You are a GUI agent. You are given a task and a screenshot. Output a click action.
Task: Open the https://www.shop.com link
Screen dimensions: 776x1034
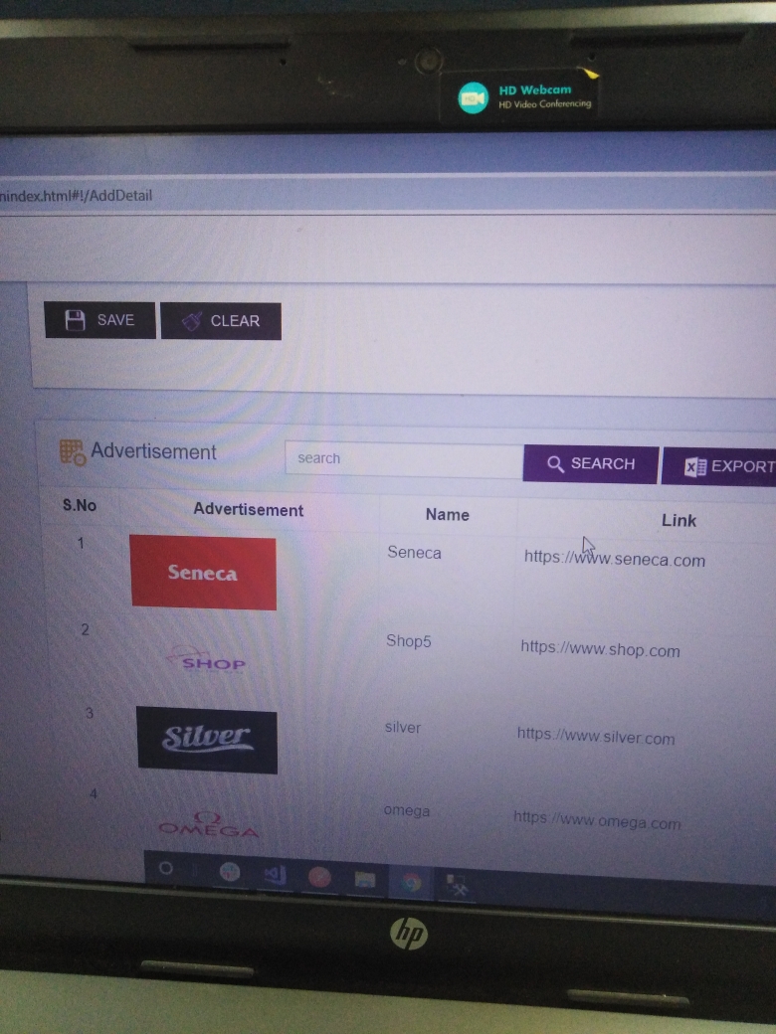[600, 649]
